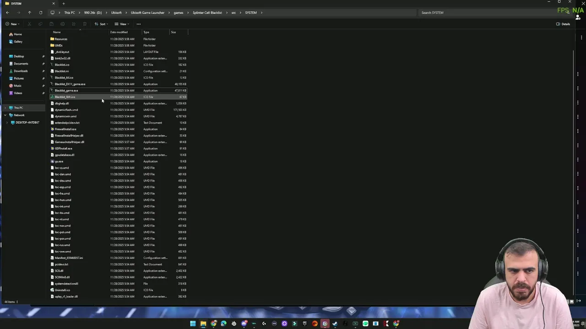Screen dimensions: 586x329
Task: Select FirewallInstall.exe icon
Action: click(x=52, y=129)
